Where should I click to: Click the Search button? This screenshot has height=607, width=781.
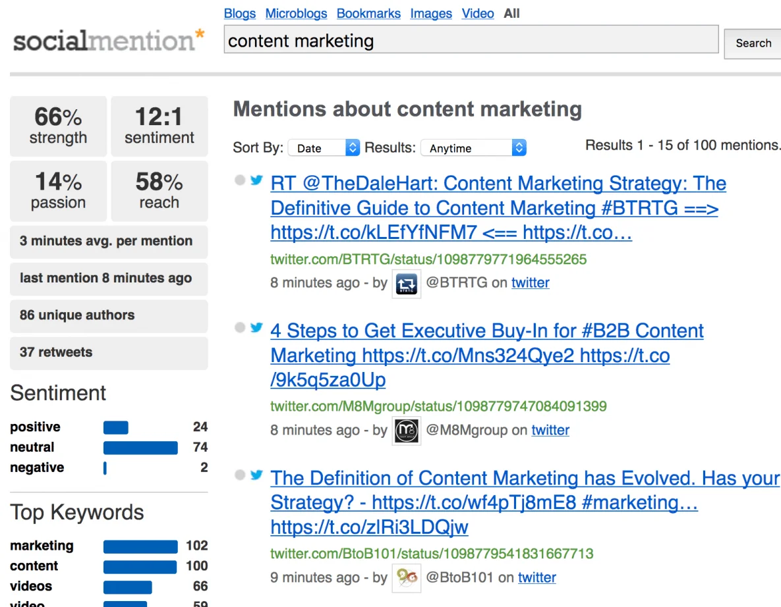[x=753, y=43]
